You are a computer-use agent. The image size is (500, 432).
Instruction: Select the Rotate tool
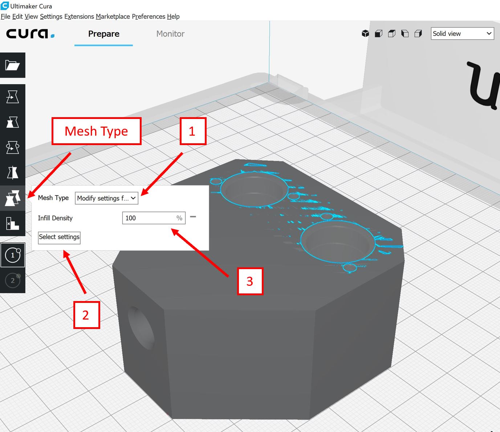(12, 148)
